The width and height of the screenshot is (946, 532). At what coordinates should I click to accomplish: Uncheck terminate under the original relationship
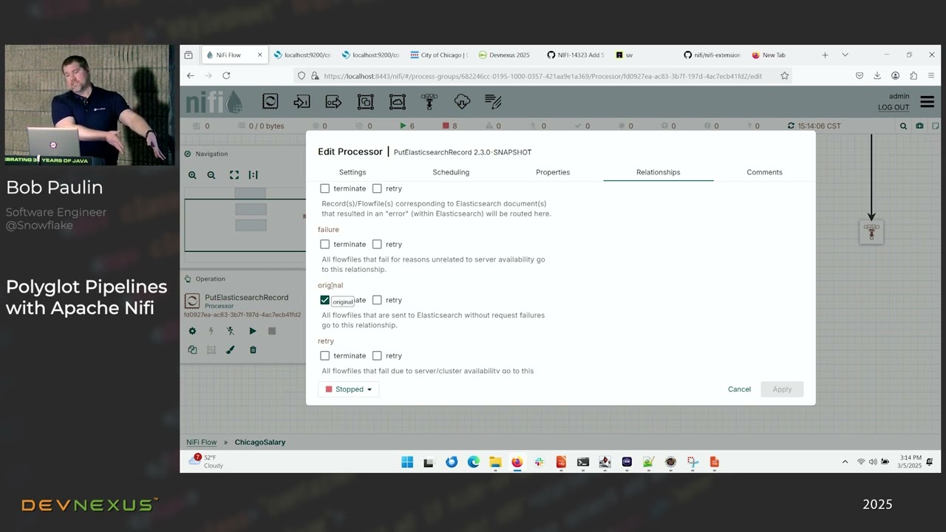click(324, 300)
